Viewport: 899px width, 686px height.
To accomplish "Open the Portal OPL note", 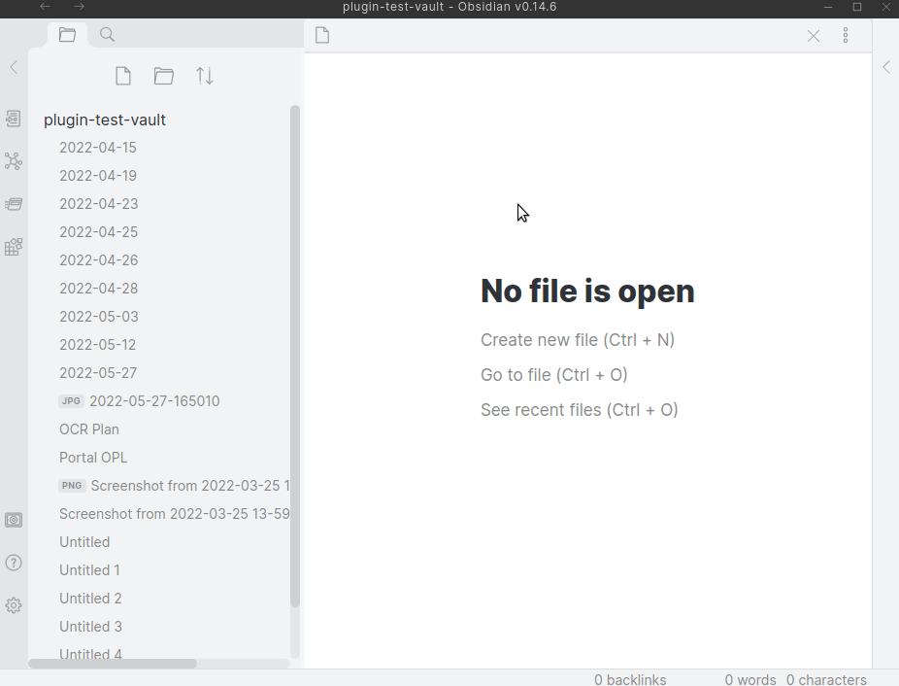I will pos(93,458).
